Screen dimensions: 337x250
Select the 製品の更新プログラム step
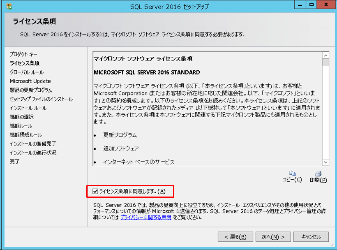tap(31, 90)
